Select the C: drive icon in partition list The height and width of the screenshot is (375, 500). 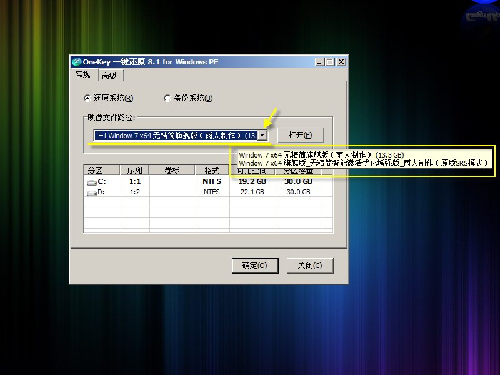click(92, 182)
